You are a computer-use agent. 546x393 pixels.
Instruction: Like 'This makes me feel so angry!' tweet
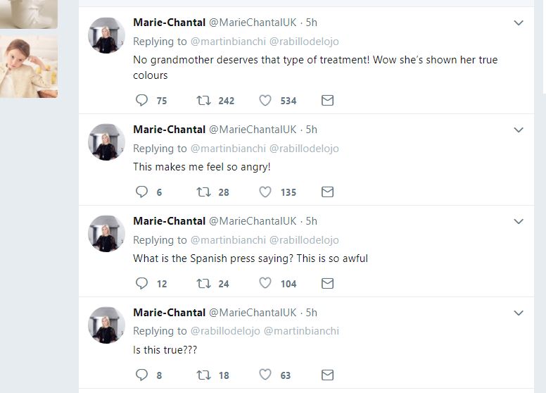pos(265,192)
